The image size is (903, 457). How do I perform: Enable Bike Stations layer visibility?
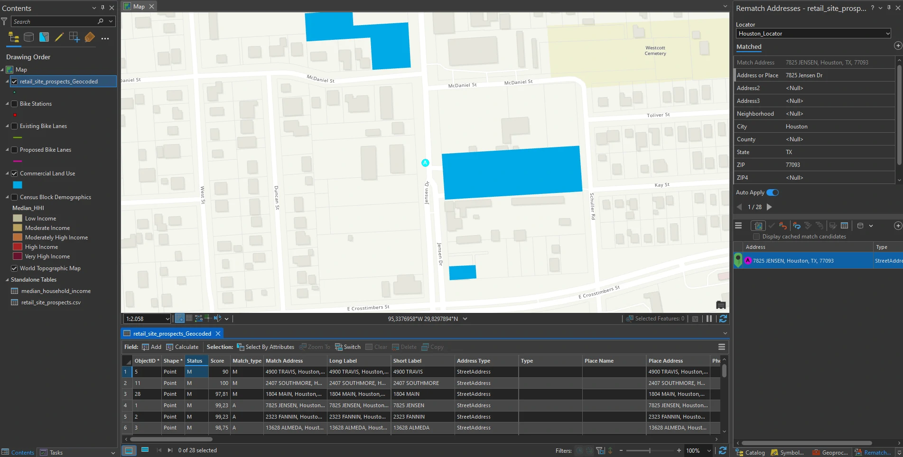[x=14, y=104]
